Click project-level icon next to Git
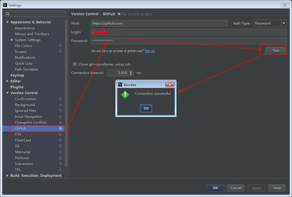 coord(60,146)
